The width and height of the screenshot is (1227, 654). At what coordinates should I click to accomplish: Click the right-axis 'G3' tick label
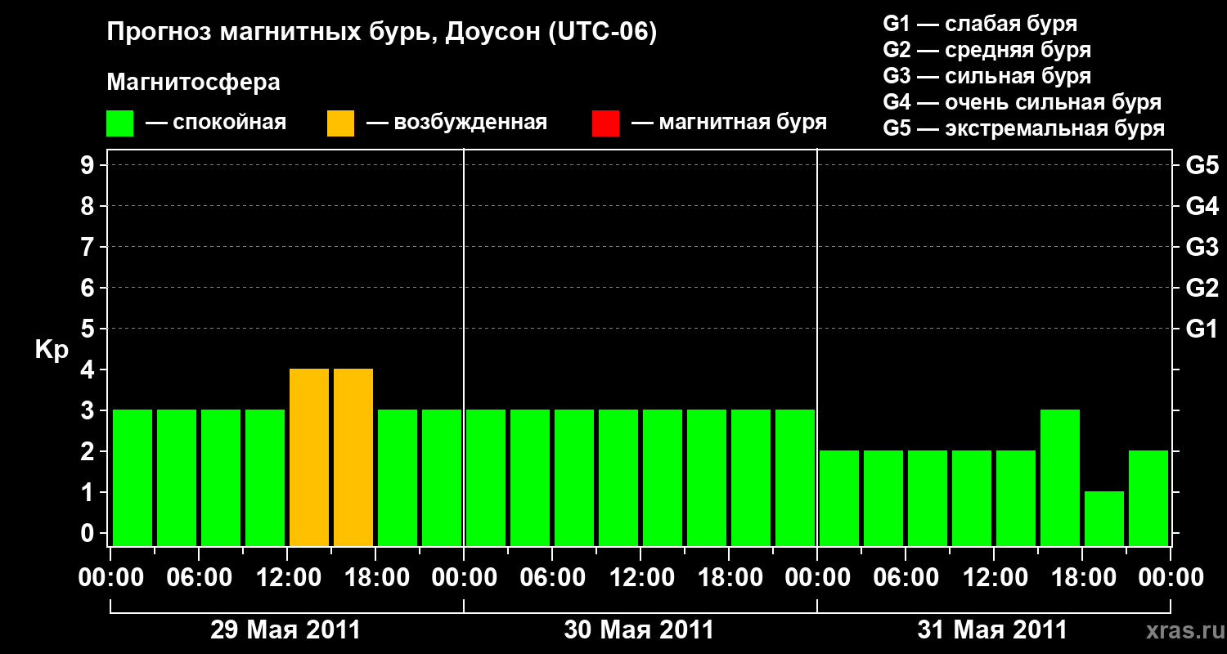point(1202,247)
